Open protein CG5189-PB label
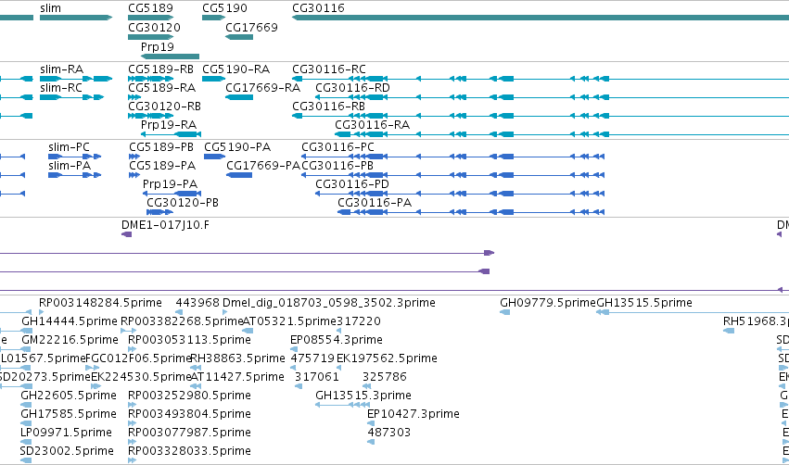The width and height of the screenshot is (789, 465). coord(161,146)
